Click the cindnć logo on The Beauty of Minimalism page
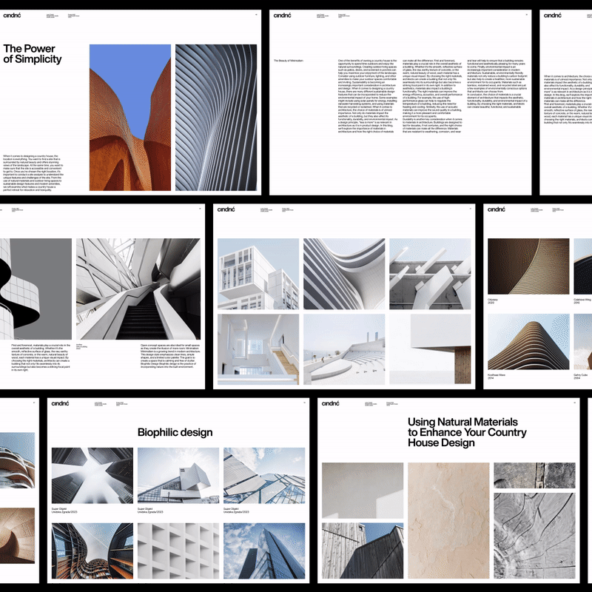Screen dimensions: 592x592 point(283,15)
